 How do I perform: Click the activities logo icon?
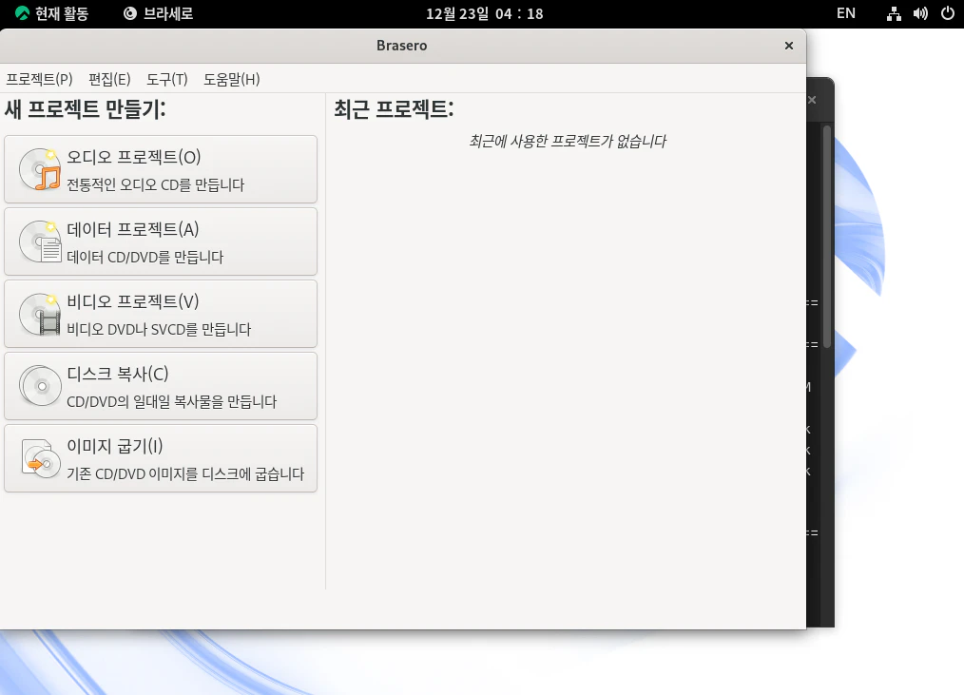(22, 13)
